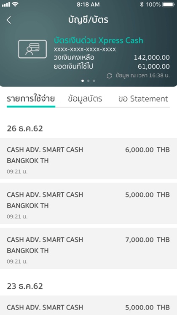Open the ขอ Statement tab
177x315 pixels.
tap(143, 99)
